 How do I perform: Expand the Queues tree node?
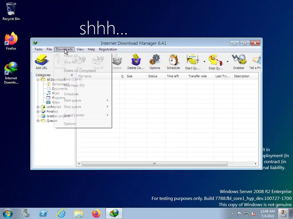38,121
